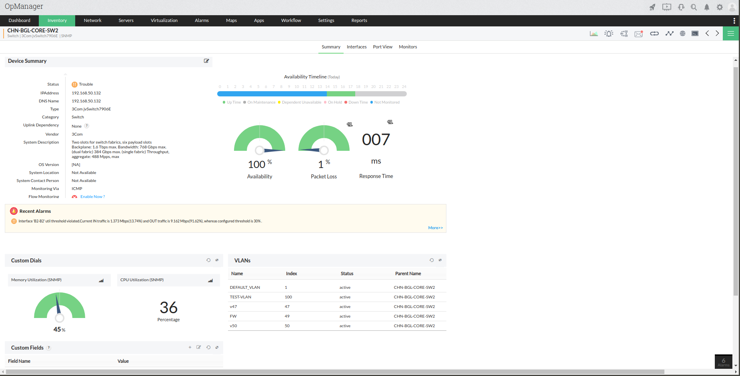
Task: Switch to the Monitors tab
Action: tap(408, 47)
